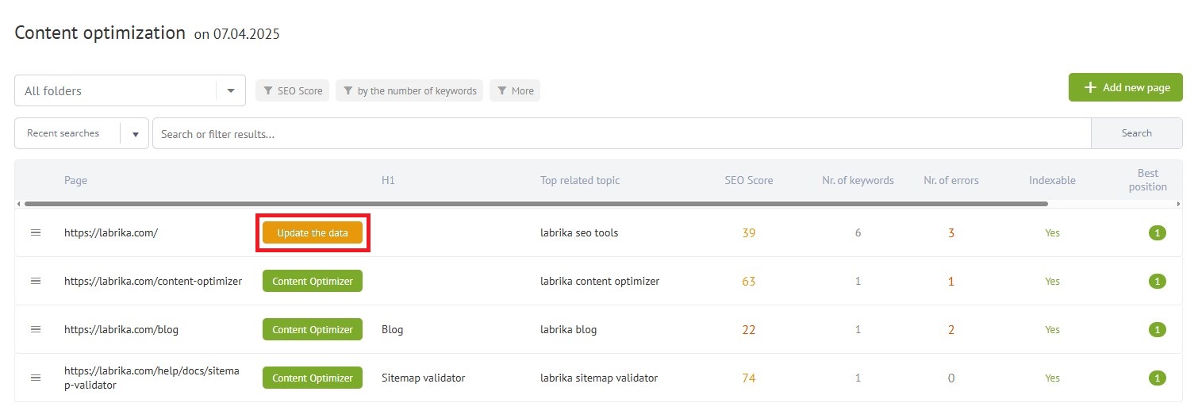Click Content Optimizer button for the blog page
This screenshot has height=403, width=1198.
[x=313, y=330]
